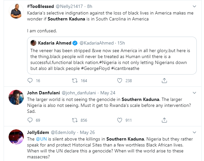Open the May 26 tweet timestamp

click(88, 132)
